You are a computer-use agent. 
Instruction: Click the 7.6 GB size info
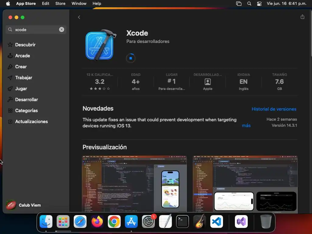[x=279, y=82]
